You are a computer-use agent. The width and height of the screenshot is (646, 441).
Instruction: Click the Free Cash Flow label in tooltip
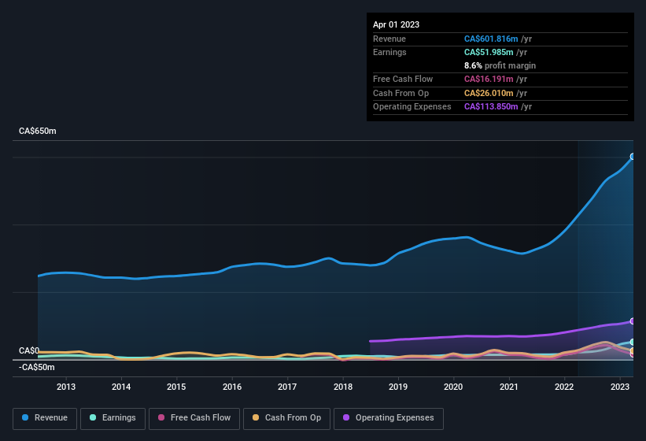pos(403,79)
